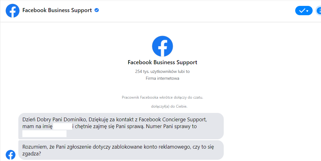Click the Facebook logo avatar in the chat header
Image resolution: width=321 pixels, height=161 pixels.
12,11
